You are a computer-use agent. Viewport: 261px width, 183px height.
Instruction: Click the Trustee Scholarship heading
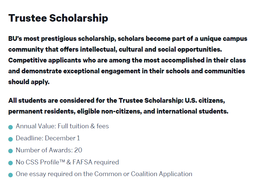(x=58, y=18)
